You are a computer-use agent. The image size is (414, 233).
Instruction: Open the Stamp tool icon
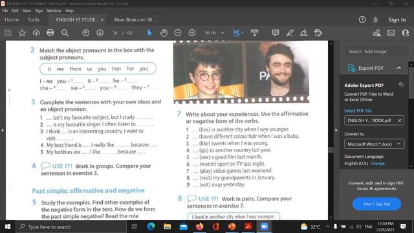(x=318, y=33)
